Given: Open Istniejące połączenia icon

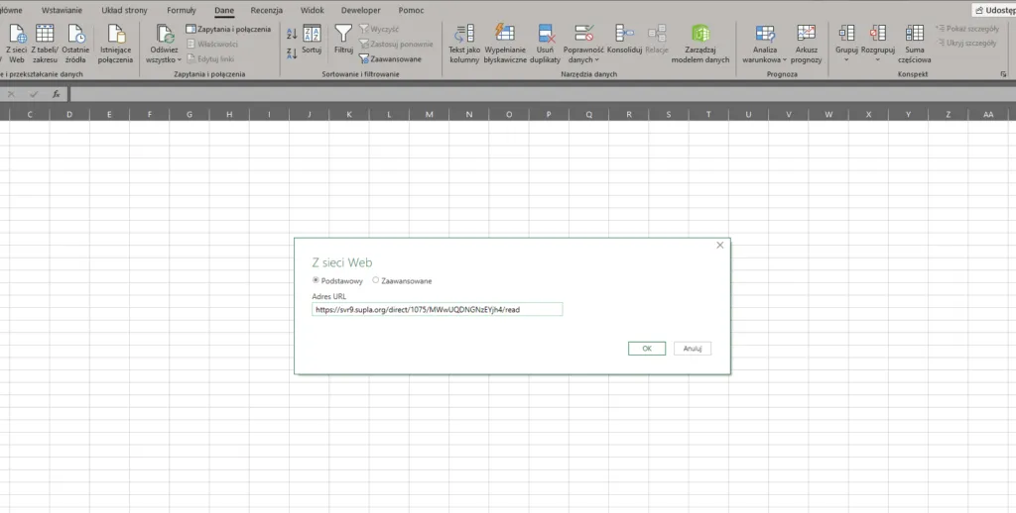Looking at the screenshot, I should coord(116,34).
